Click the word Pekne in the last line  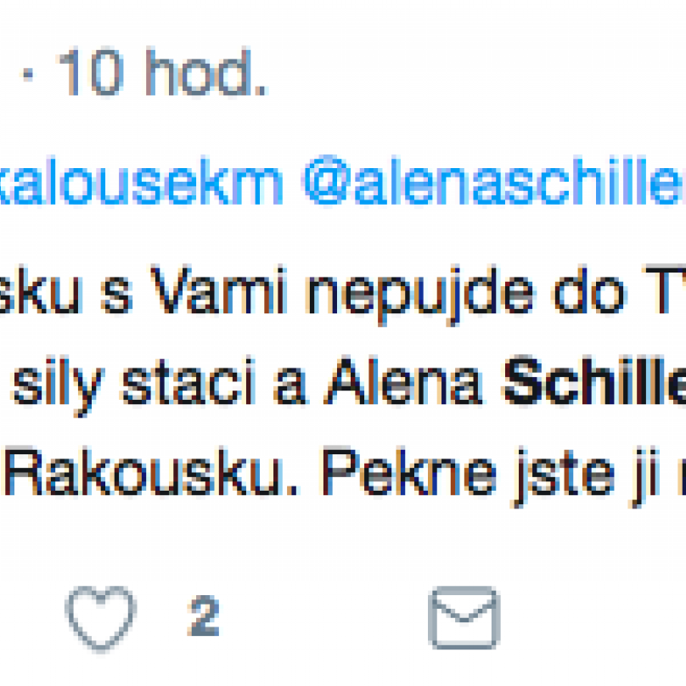click(x=409, y=471)
